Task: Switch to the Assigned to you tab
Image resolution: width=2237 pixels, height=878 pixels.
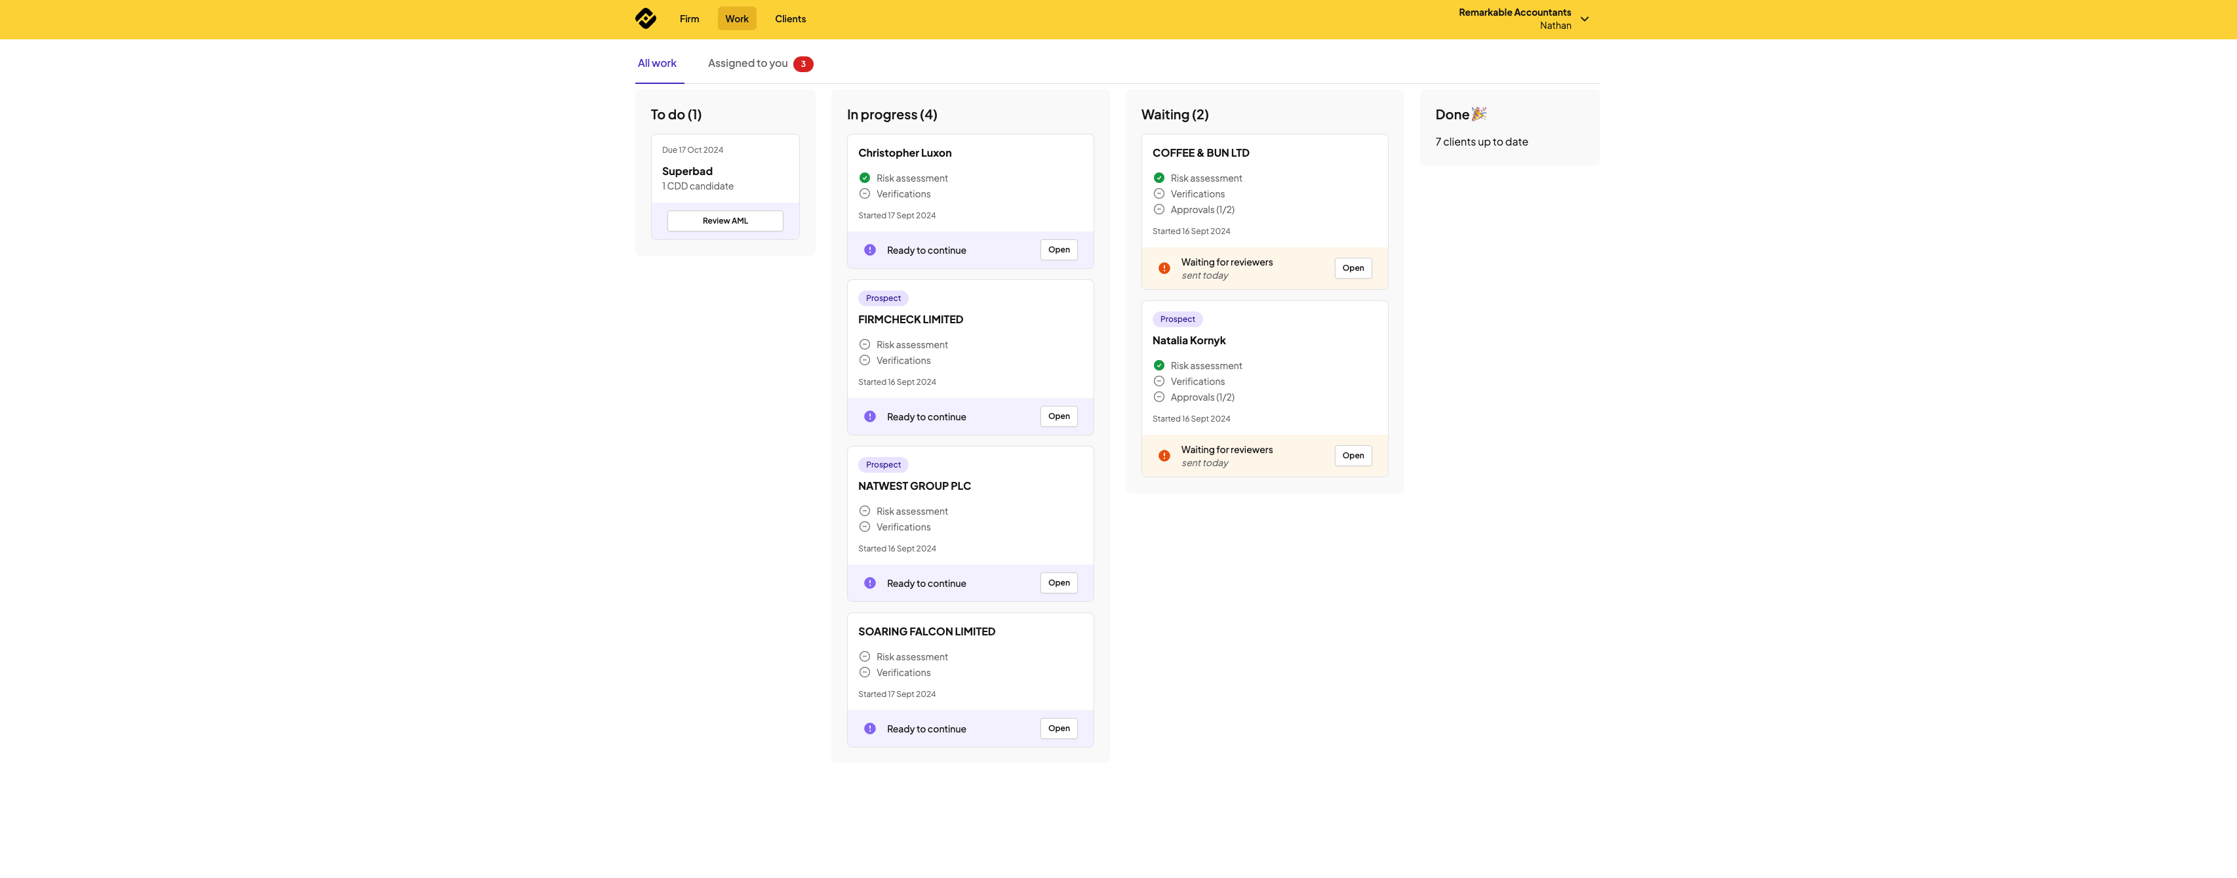Action: click(747, 64)
